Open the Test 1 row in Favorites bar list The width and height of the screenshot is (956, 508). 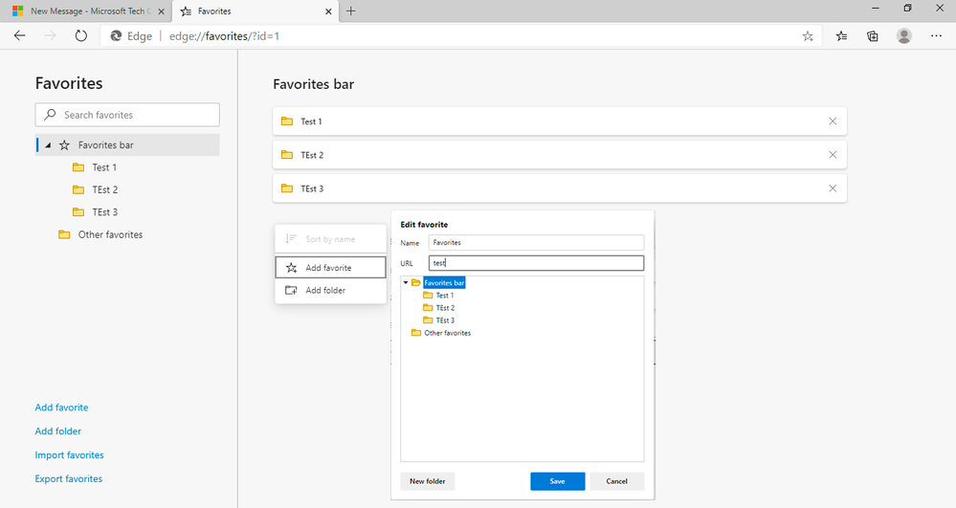(559, 121)
